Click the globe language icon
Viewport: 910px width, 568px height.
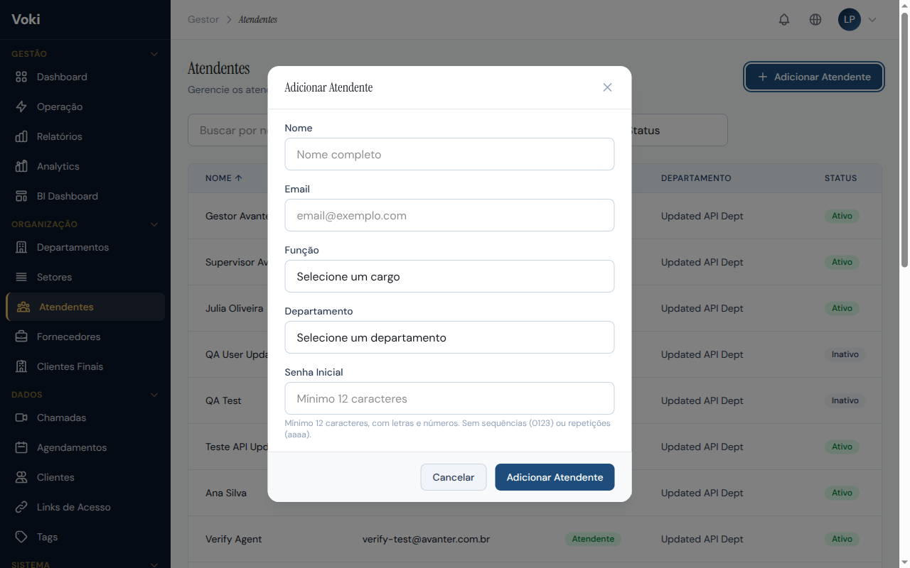tap(815, 20)
